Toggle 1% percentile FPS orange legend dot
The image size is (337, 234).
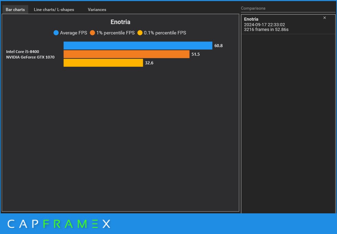click(x=92, y=33)
